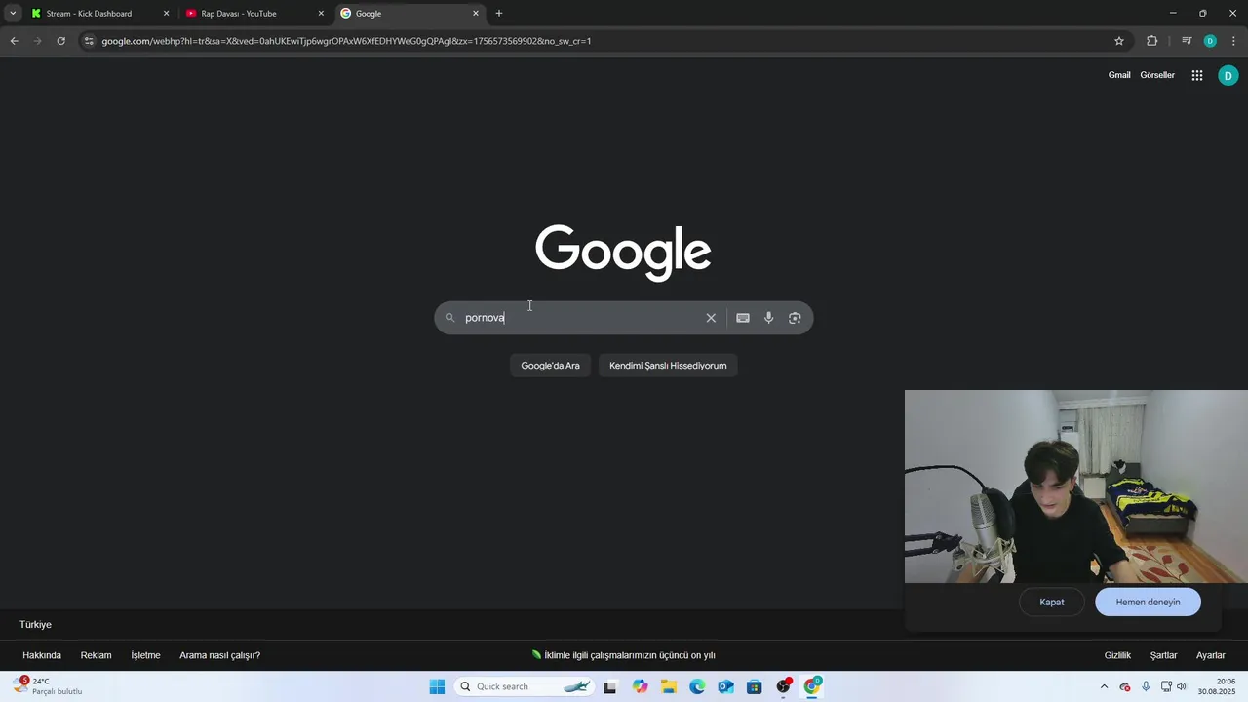This screenshot has height=702, width=1248.
Task: Open the Windows Start menu
Action: (437, 686)
